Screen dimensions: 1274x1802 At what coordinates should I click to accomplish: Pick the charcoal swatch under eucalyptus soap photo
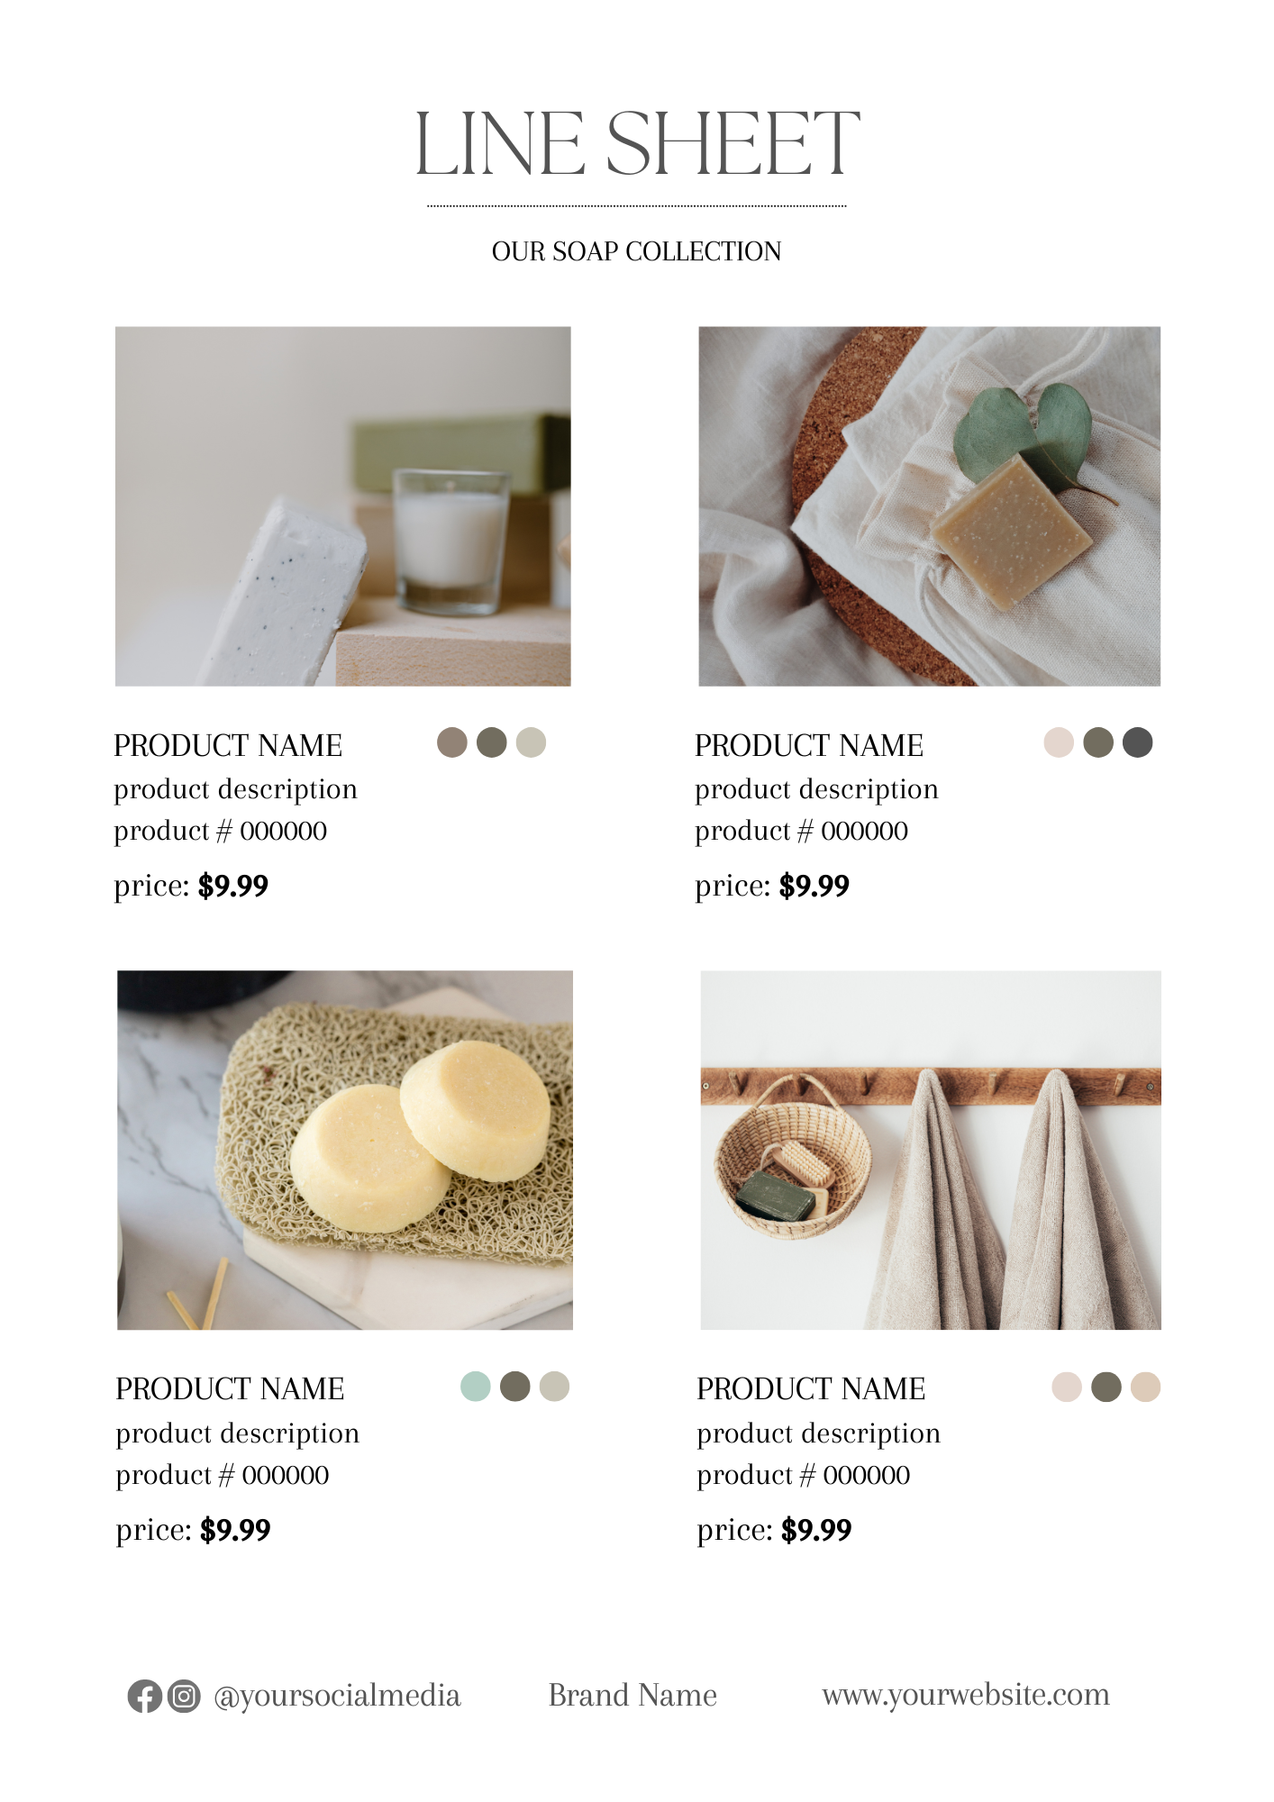[x=1138, y=742]
